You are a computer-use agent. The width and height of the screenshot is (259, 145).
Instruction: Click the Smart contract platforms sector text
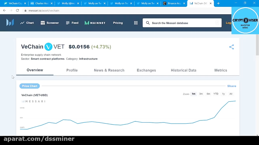47,59
